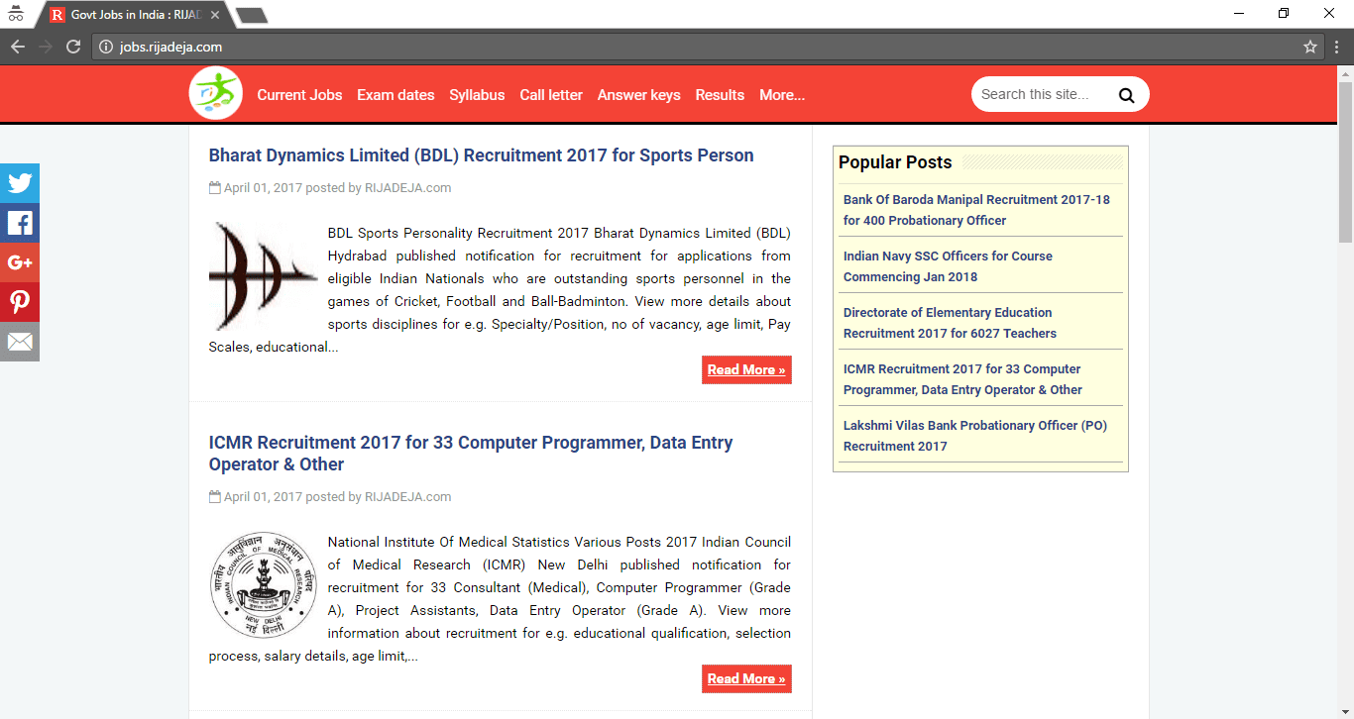Click the RIJADEJA site logo
This screenshot has height=719, width=1354.
(215, 94)
